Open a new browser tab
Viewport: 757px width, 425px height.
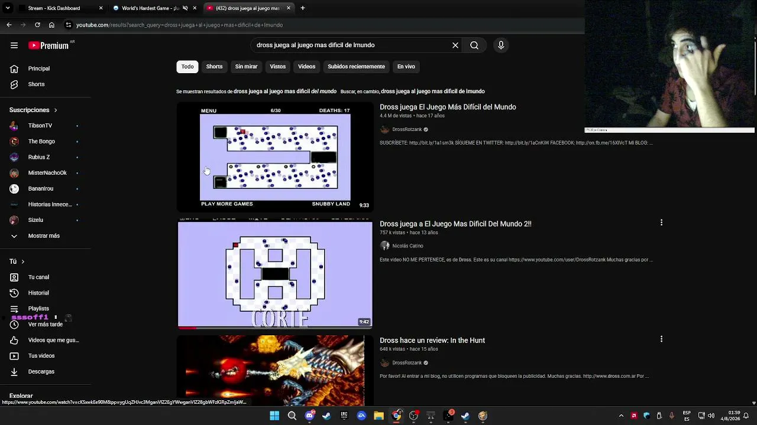click(x=303, y=8)
